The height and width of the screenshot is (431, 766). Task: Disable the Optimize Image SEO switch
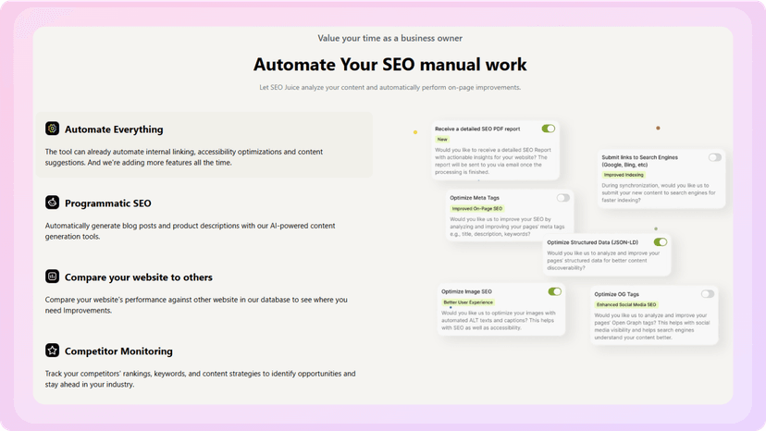pyautogui.click(x=554, y=291)
